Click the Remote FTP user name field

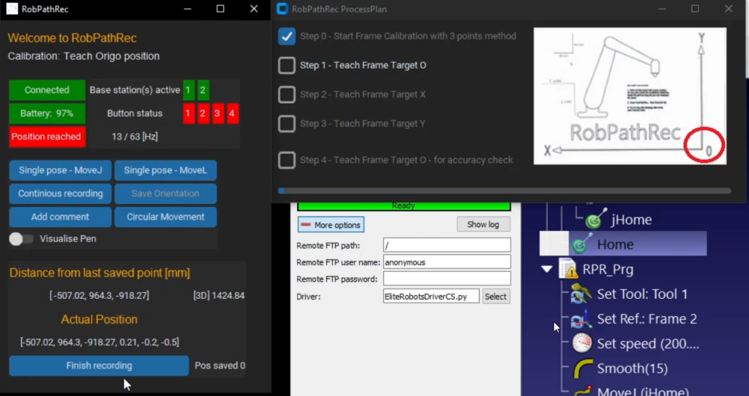click(447, 262)
